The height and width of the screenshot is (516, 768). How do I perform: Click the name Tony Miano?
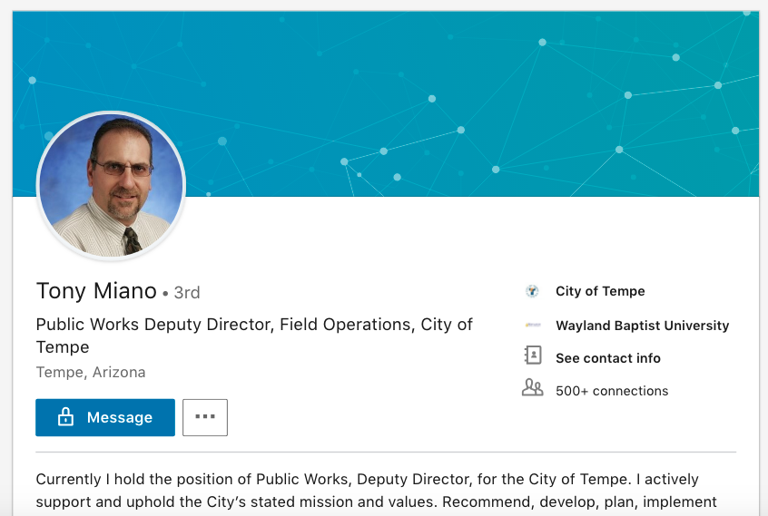(96, 291)
